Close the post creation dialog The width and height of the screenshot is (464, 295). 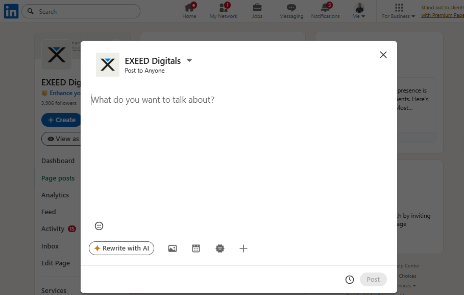click(x=383, y=55)
